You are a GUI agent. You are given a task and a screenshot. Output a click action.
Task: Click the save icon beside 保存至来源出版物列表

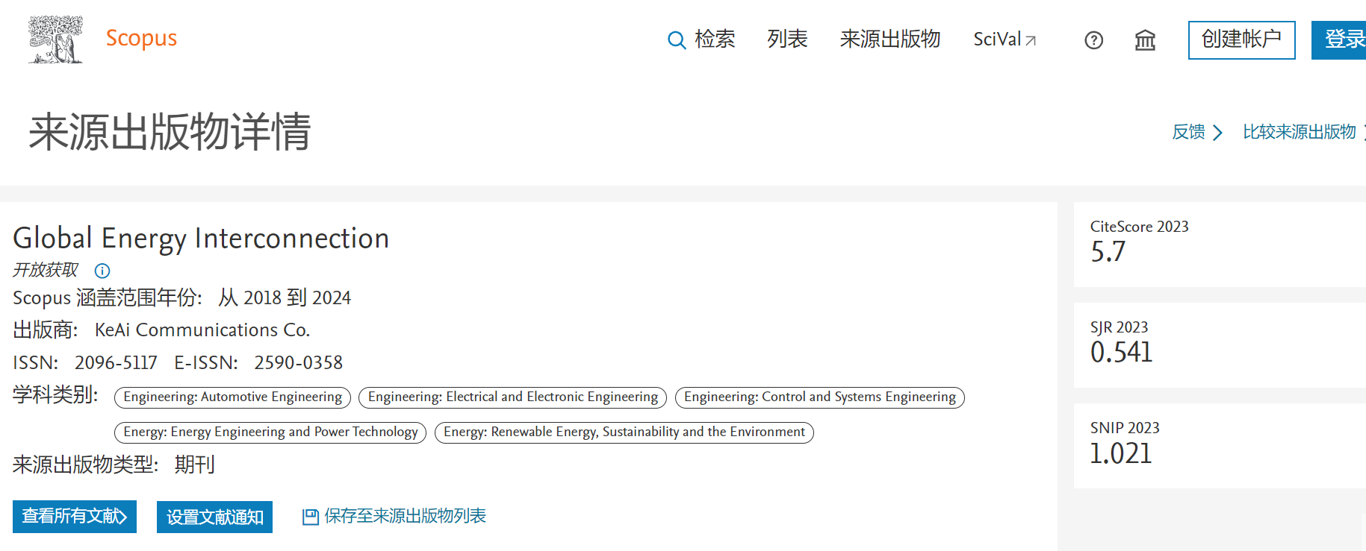(310, 517)
